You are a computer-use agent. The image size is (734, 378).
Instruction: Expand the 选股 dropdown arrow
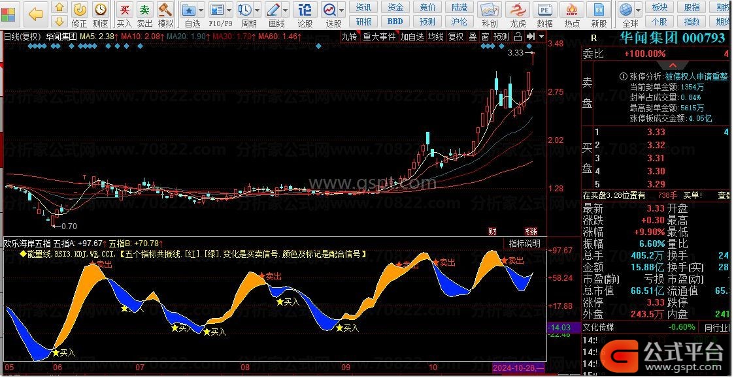(342, 10)
